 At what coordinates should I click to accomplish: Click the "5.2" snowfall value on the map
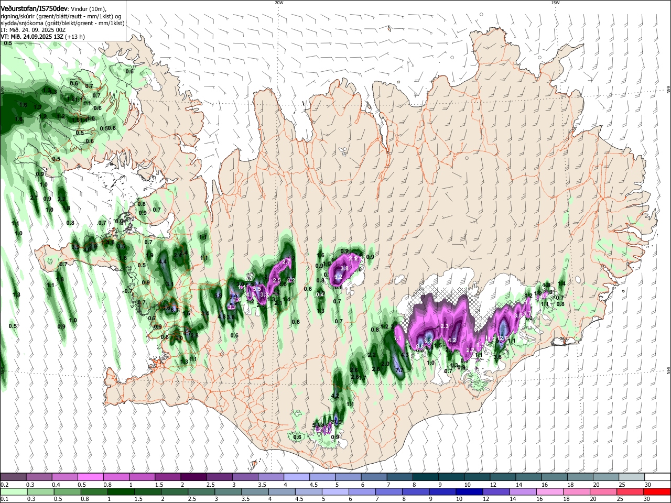[x=338, y=277]
